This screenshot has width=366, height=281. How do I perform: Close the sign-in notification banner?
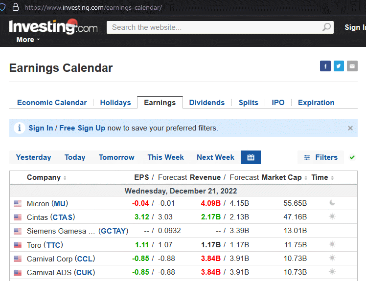click(x=350, y=128)
